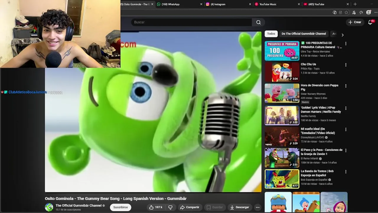Open the Mi sueño ideal vevo thumbnail
This screenshot has height=213, width=378.
tap(282, 137)
